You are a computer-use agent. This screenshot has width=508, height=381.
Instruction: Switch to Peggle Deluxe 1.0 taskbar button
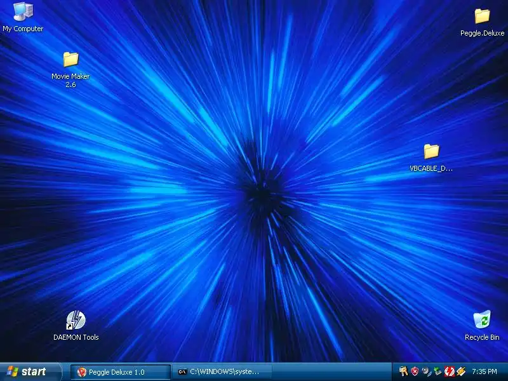(x=121, y=372)
